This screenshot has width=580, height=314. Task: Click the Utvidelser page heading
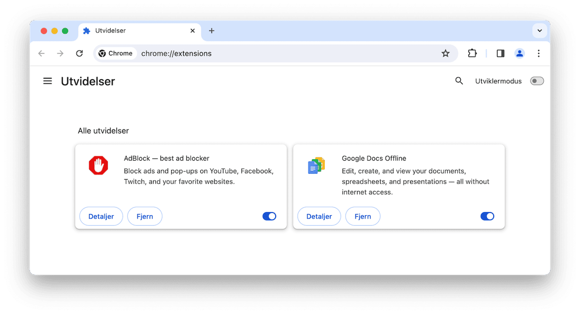click(88, 81)
